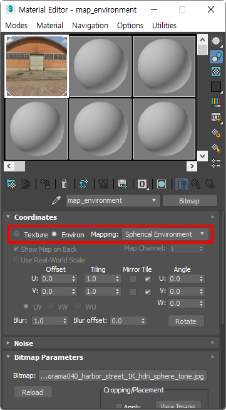Click the Reload button
This screenshot has width=226, height=410.
tap(33, 392)
